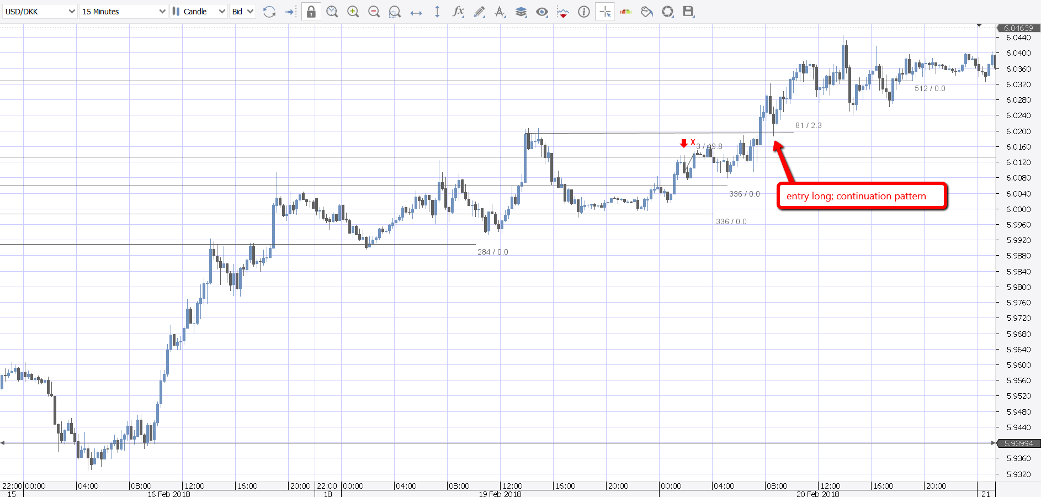Click the circular theme icon

(668, 12)
